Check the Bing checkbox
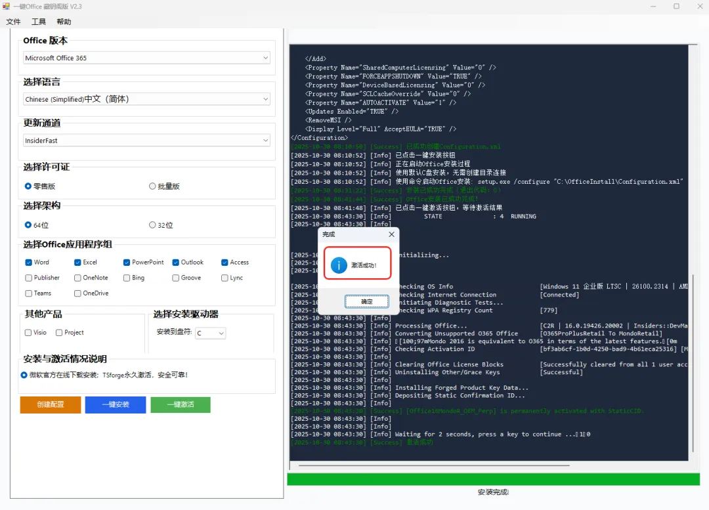This screenshot has width=709, height=510. pos(127,278)
